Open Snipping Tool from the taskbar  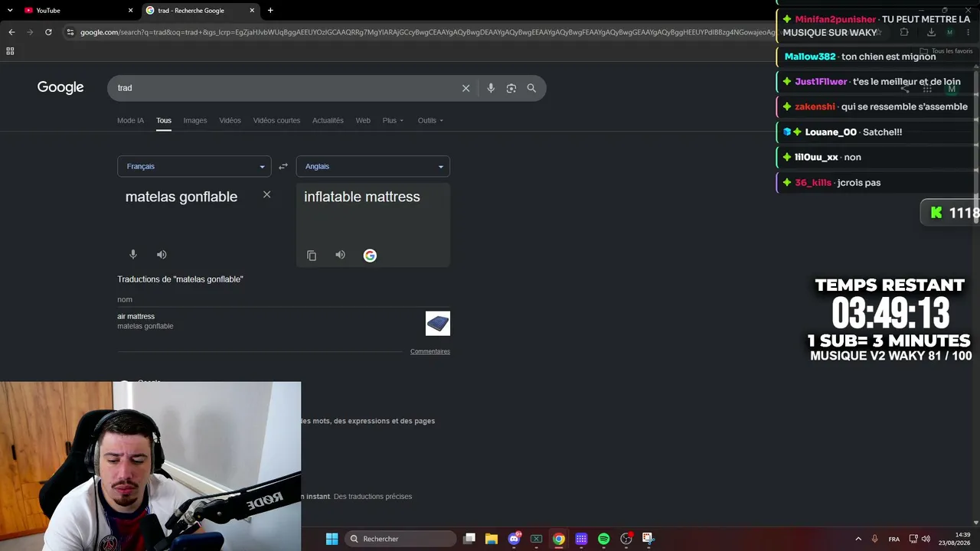648,539
